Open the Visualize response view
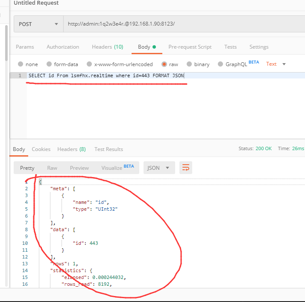The image size is (305, 302). 112,168
